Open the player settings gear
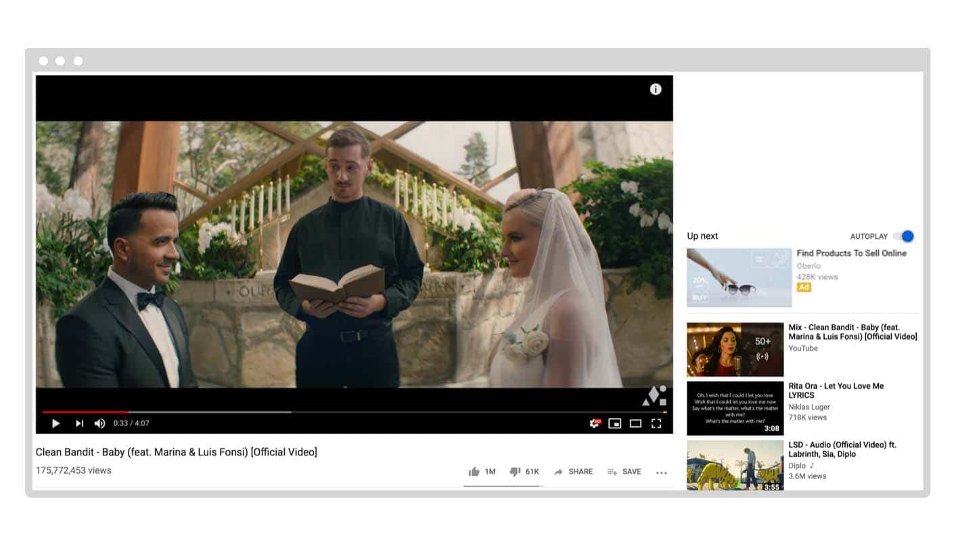Screen dimensions: 956x546 (x=594, y=424)
